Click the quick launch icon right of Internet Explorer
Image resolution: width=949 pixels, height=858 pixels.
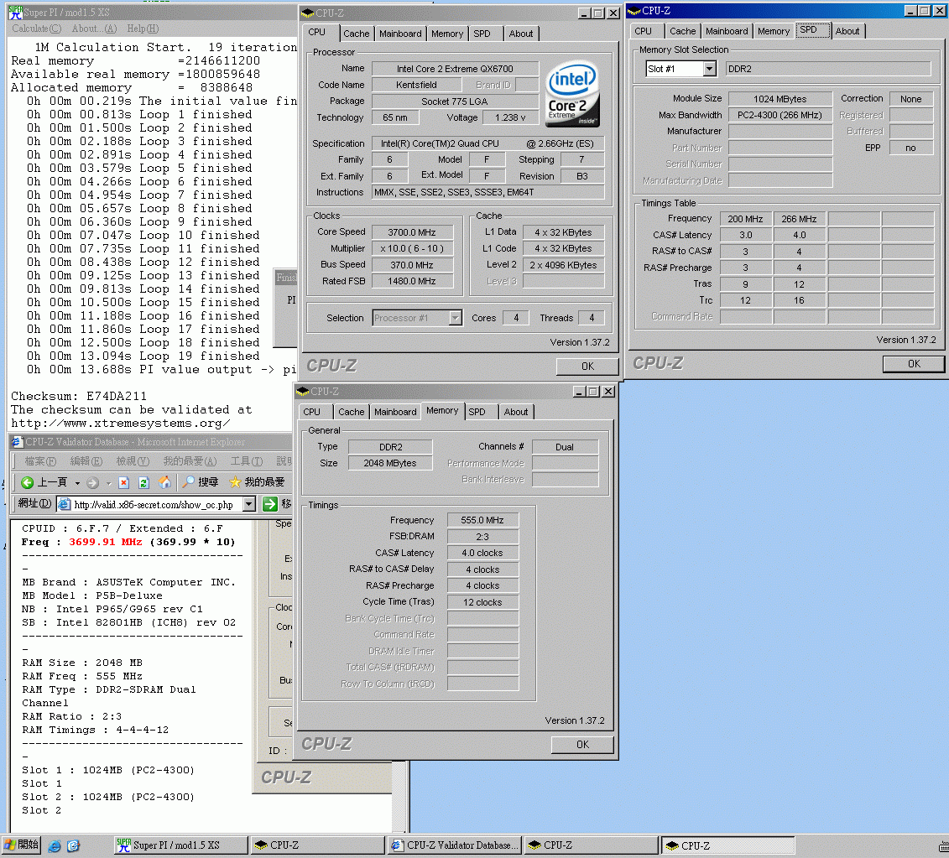pyautogui.click(x=73, y=846)
